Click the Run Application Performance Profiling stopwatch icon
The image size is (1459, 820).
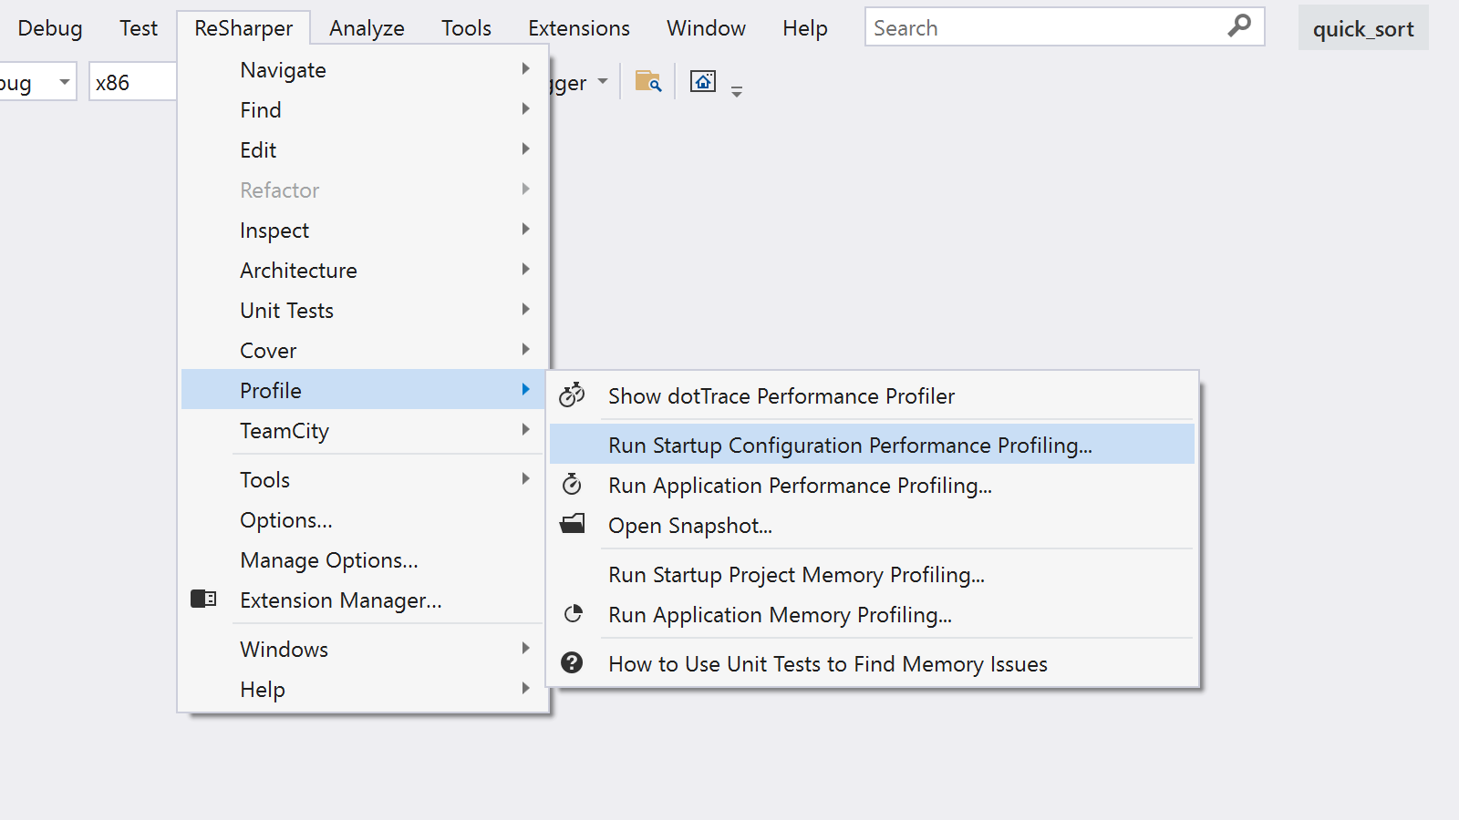point(572,484)
